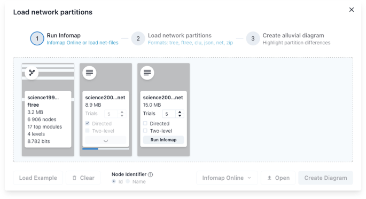Viewport: 366px width, 199px height.
Task: Click the '15.0 MB' file size text
Action: (x=152, y=105)
